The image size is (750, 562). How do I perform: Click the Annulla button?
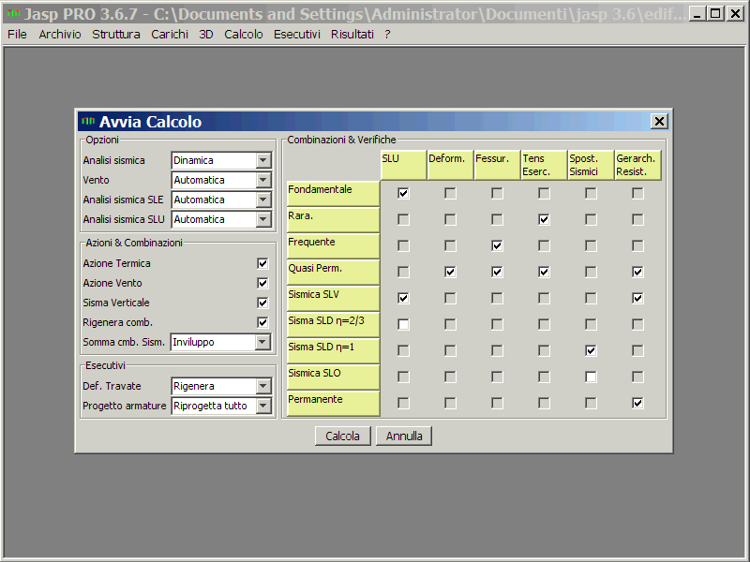404,436
